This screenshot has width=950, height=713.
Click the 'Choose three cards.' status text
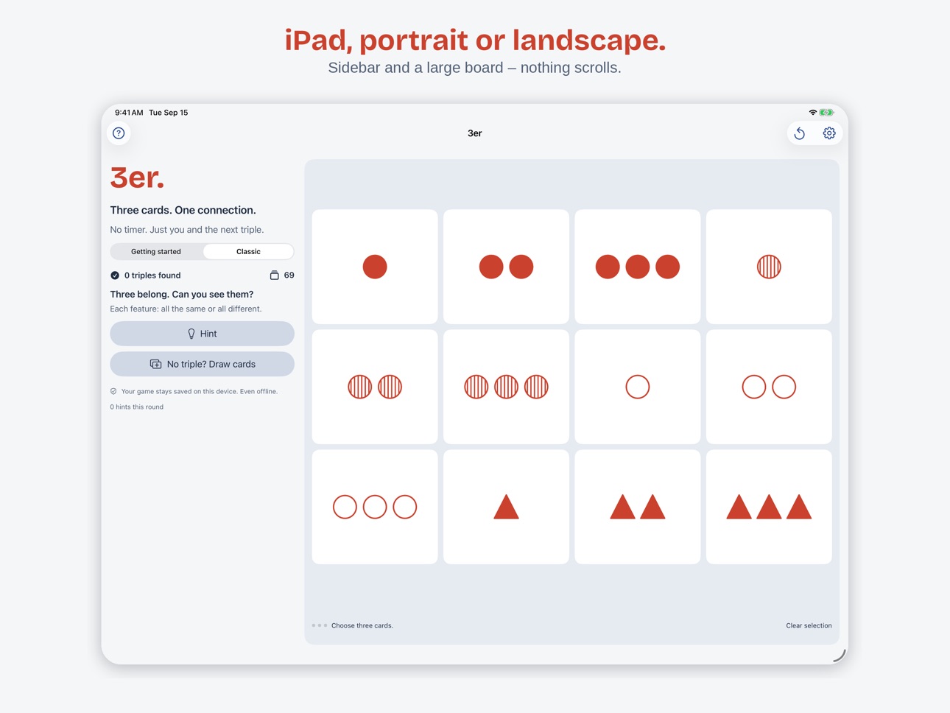(x=362, y=625)
